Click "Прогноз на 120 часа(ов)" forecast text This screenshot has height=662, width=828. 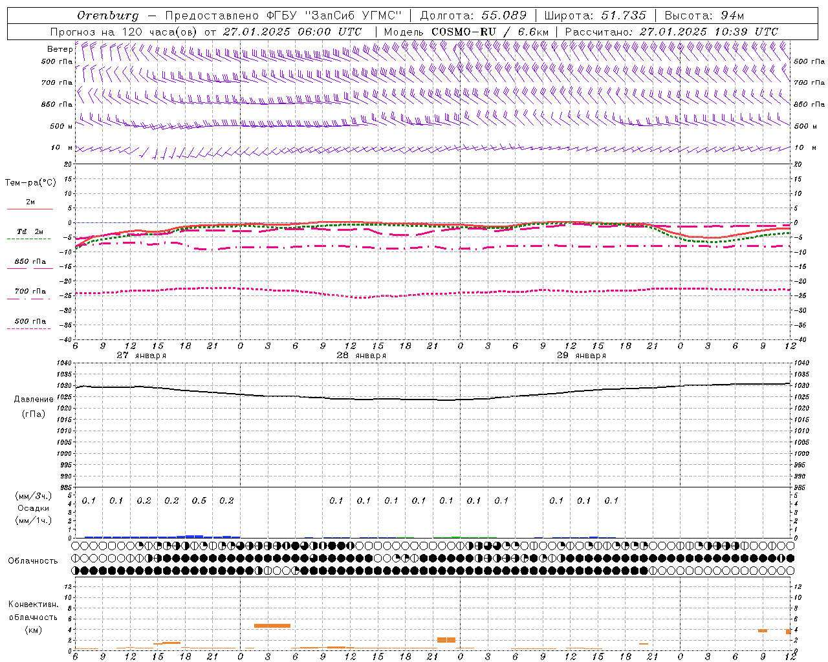coord(124,32)
